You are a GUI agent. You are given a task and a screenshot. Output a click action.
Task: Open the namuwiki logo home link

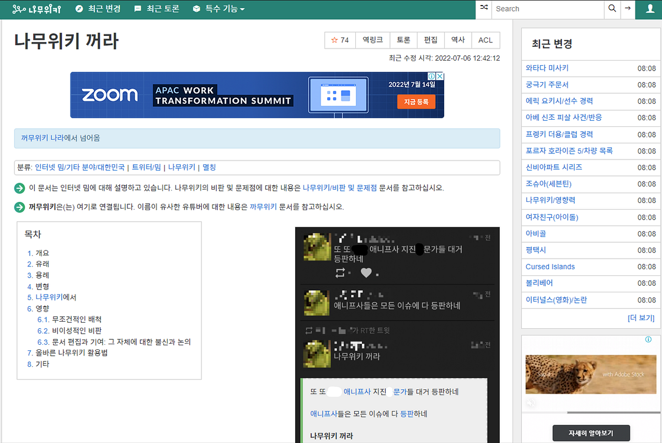point(36,9)
